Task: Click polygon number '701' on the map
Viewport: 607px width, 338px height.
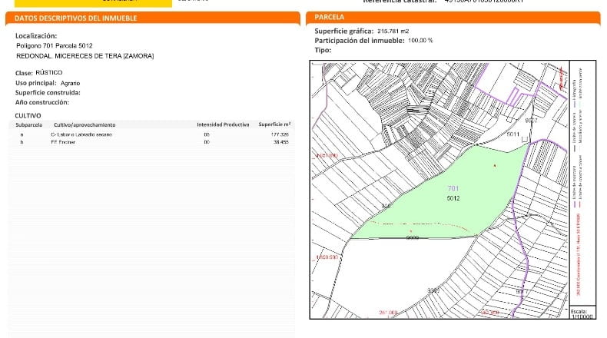Action: [x=453, y=188]
